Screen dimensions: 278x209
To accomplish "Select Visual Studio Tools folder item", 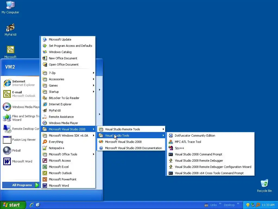I will [131, 136].
